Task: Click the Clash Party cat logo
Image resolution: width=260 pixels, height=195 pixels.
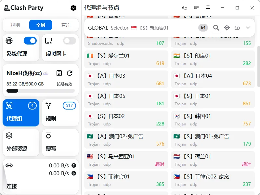Action: [x=7, y=8]
